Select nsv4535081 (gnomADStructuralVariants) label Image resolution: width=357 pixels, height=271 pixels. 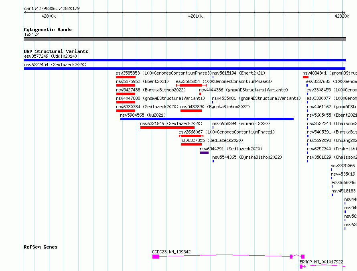[x=256, y=98]
